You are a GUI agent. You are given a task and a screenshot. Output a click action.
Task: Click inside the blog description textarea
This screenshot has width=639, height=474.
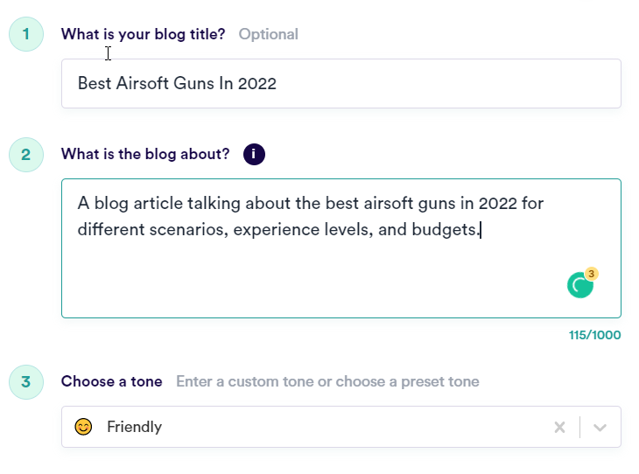click(341, 248)
